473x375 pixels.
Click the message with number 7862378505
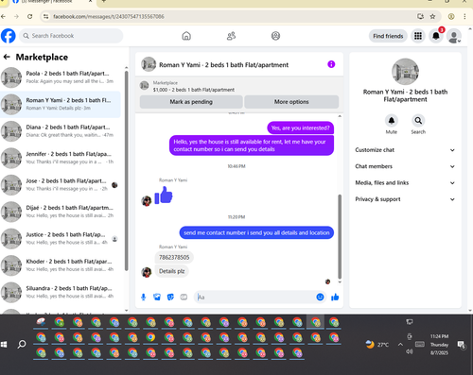coord(174,257)
